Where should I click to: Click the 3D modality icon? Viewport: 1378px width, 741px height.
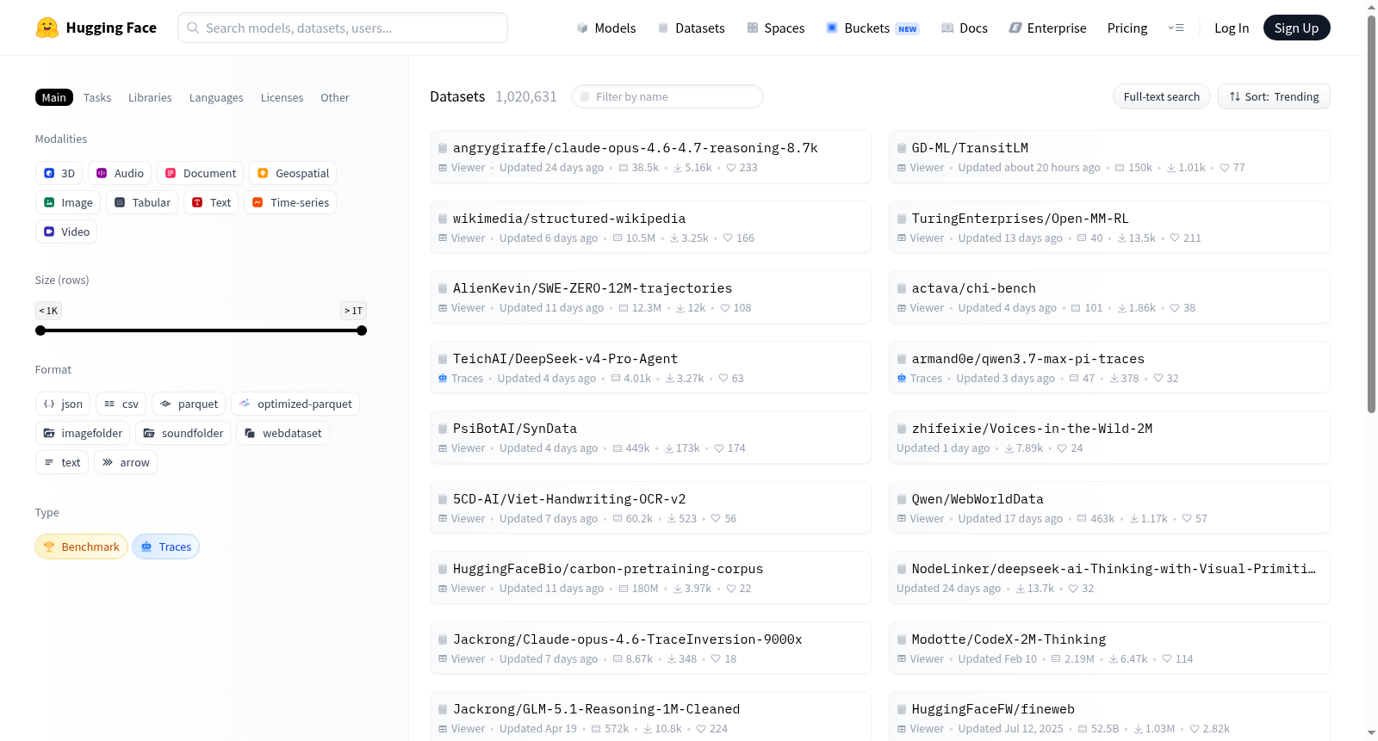(x=49, y=173)
